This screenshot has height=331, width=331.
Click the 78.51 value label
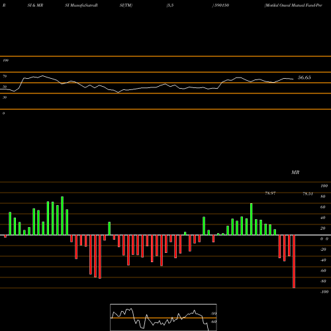308,194
